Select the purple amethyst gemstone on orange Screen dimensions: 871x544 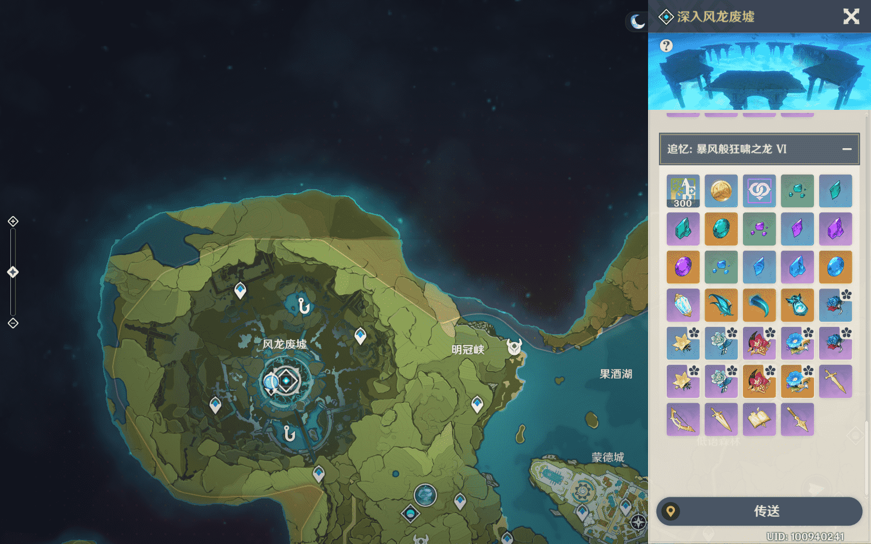(683, 267)
